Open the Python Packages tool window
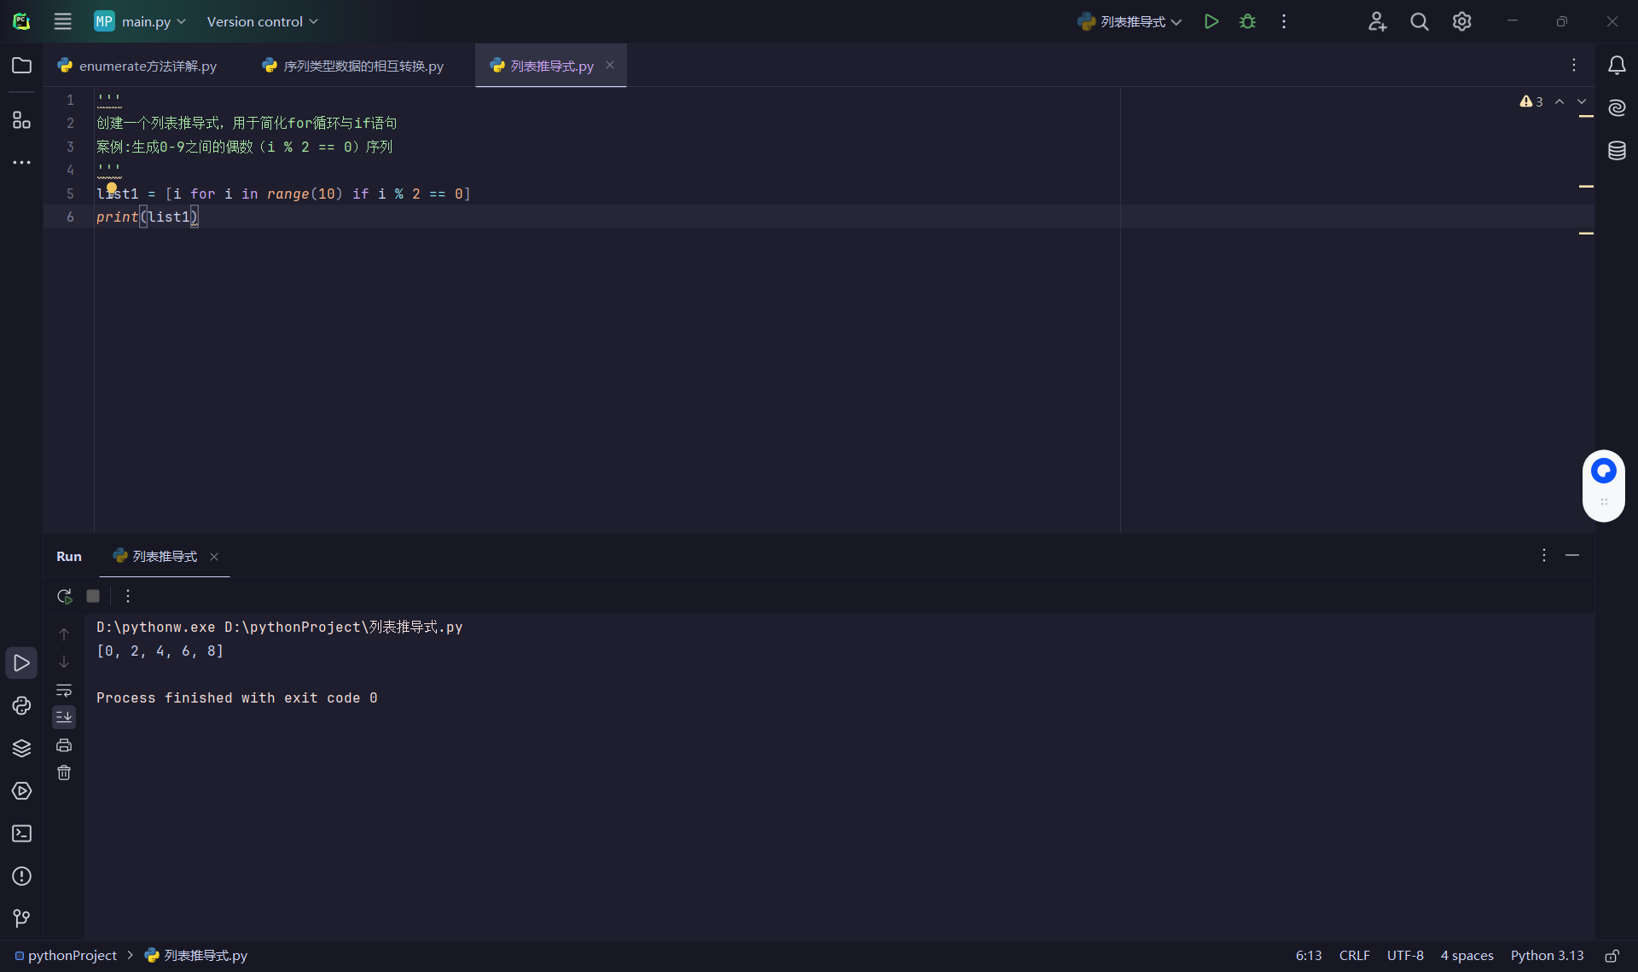 pos(21,748)
